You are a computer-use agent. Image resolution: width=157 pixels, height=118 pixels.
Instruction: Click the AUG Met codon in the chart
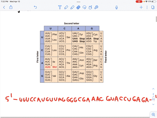(51, 67)
